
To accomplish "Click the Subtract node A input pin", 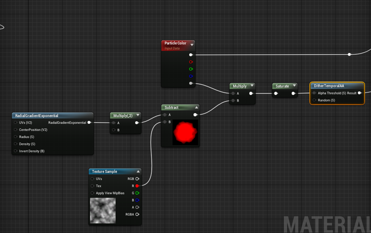I will [x=165, y=115].
